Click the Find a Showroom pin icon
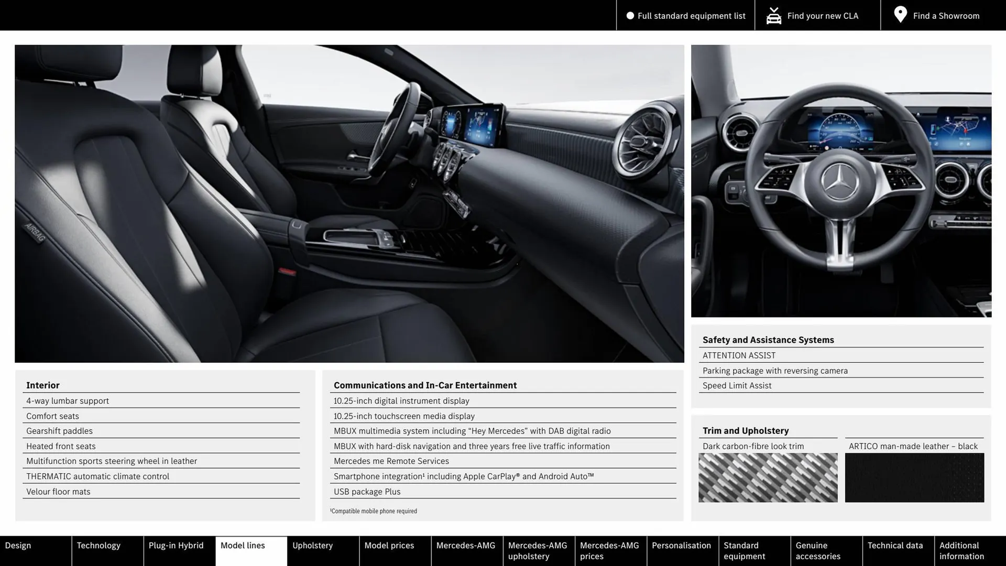1006x566 pixels. click(x=900, y=15)
